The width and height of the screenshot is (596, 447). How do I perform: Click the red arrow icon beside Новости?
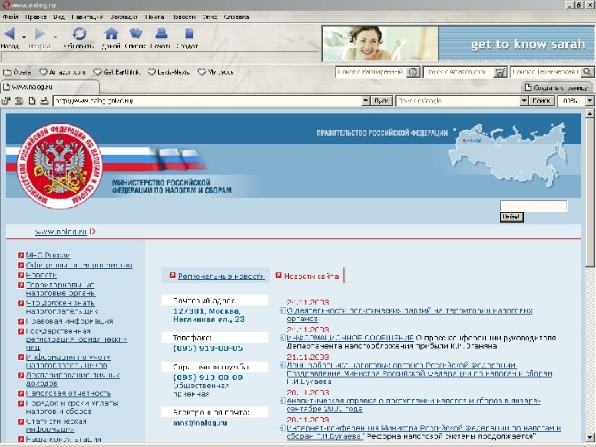tap(22, 275)
